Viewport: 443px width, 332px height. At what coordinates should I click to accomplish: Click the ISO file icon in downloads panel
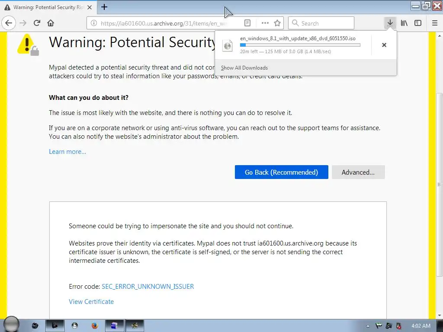pyautogui.click(x=228, y=45)
